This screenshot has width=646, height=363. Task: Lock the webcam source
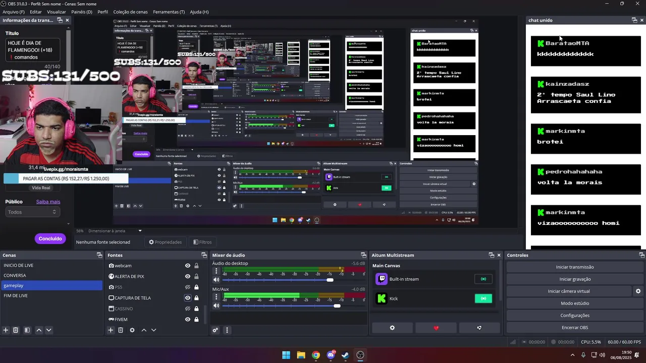196,266
